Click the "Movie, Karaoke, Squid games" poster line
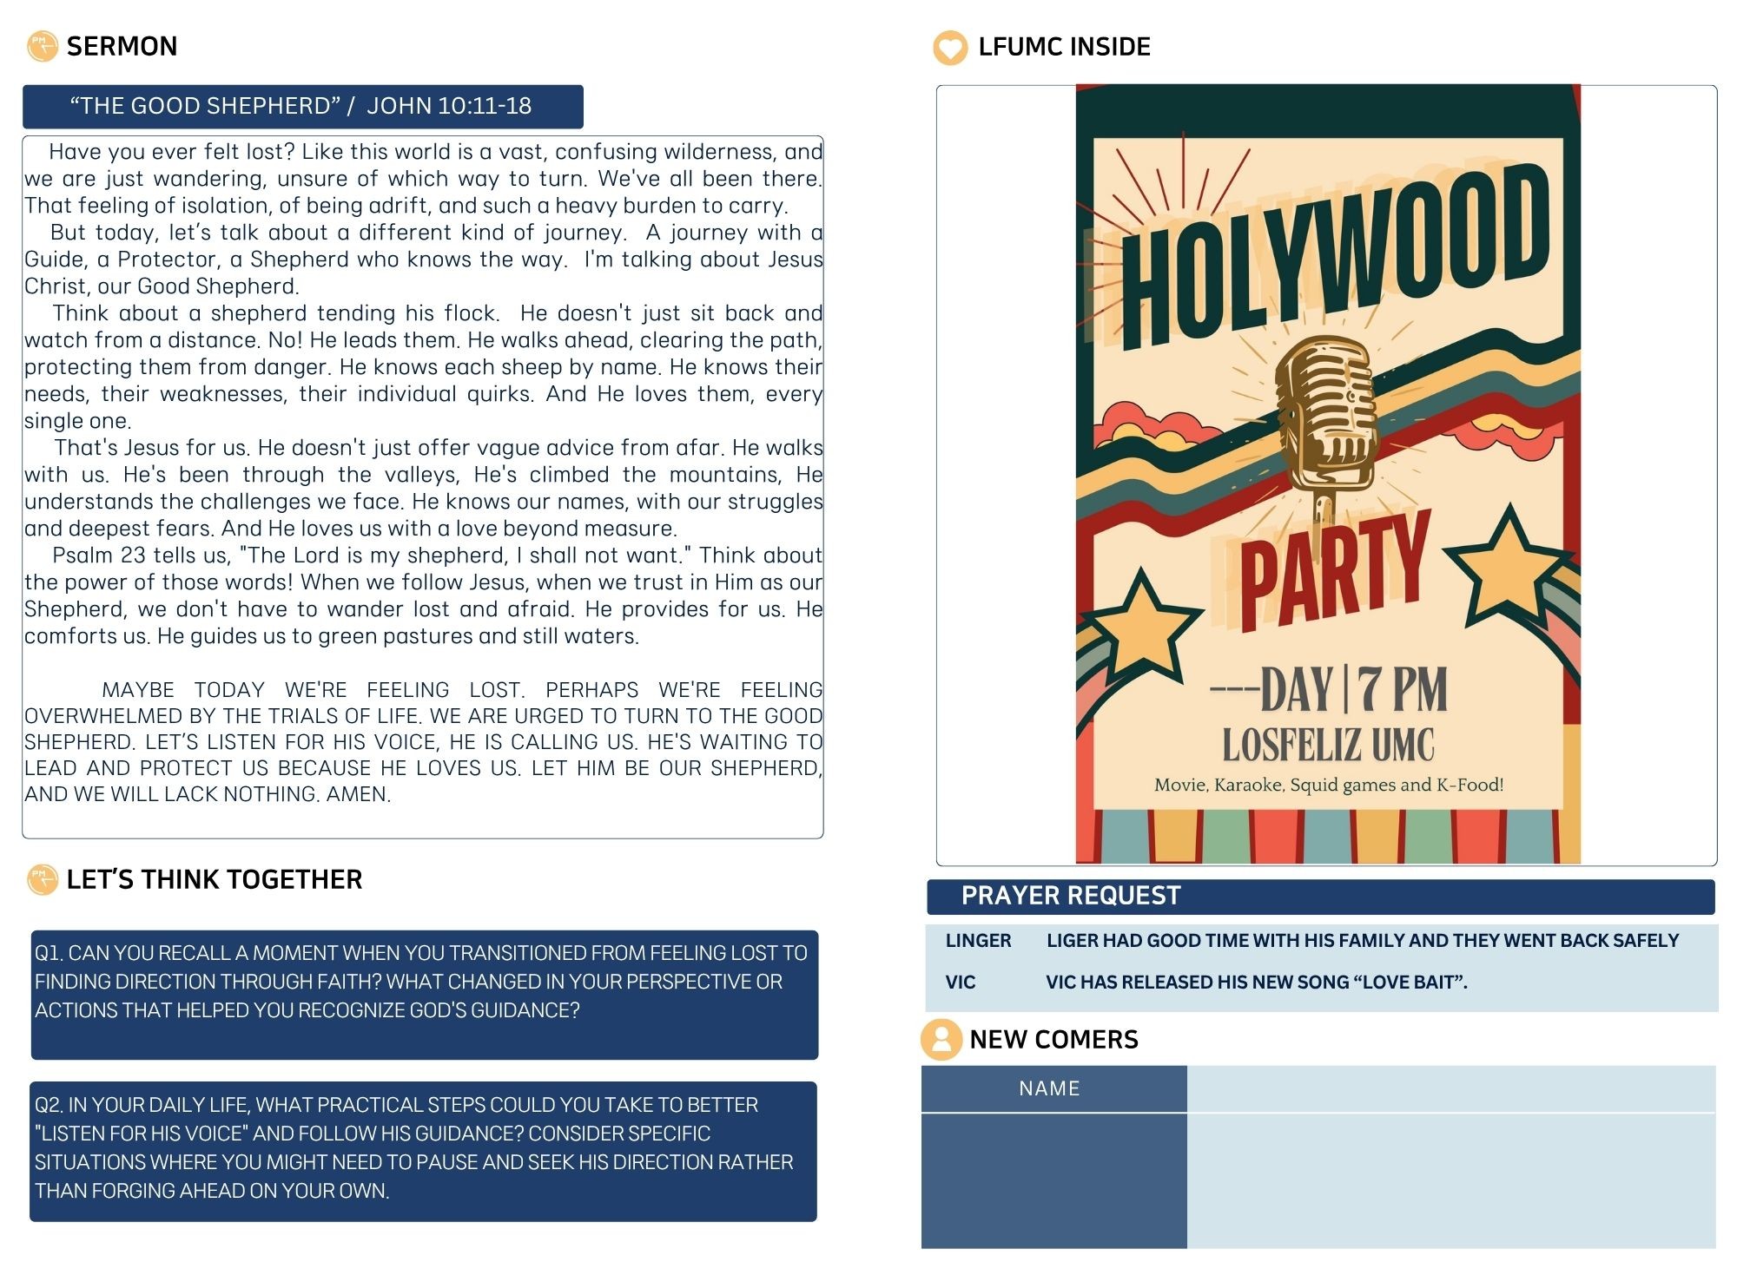This screenshot has height=1262, width=1737. coord(1328,785)
